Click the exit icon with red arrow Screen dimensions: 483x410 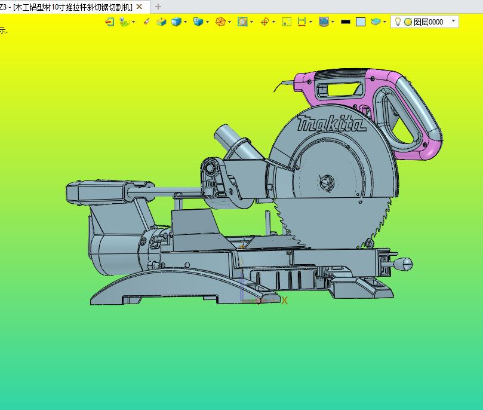click(x=109, y=22)
